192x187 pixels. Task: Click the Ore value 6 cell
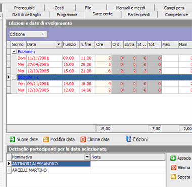tap(103, 71)
